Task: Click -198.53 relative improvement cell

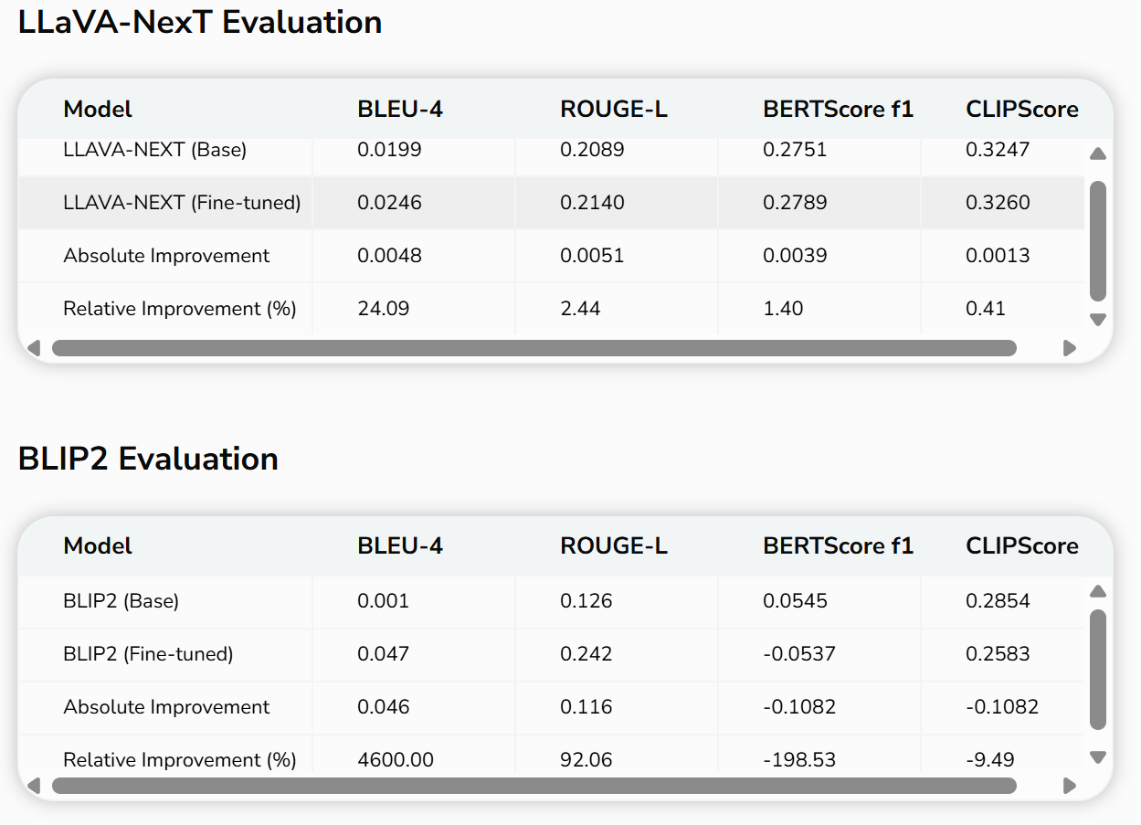Action: 799,760
